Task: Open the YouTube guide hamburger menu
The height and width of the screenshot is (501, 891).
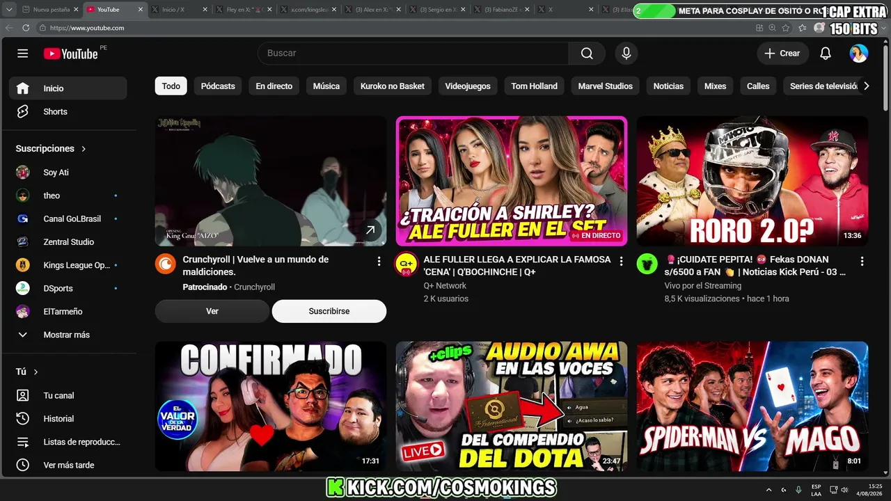Action: [23, 54]
